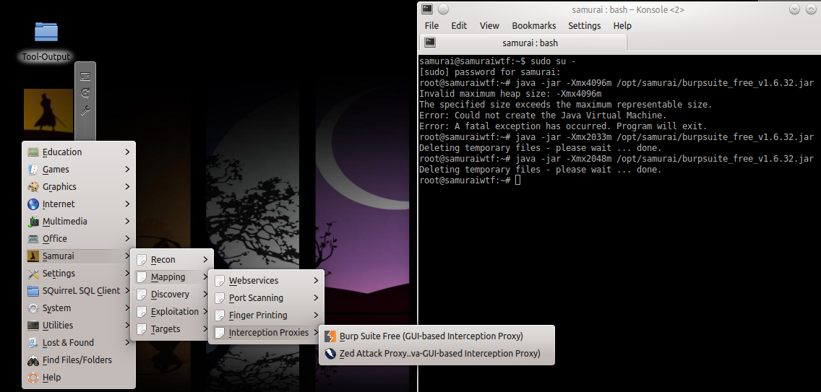This screenshot has height=392, width=821.
Task: Click the System gear icon
Action: 33,308
